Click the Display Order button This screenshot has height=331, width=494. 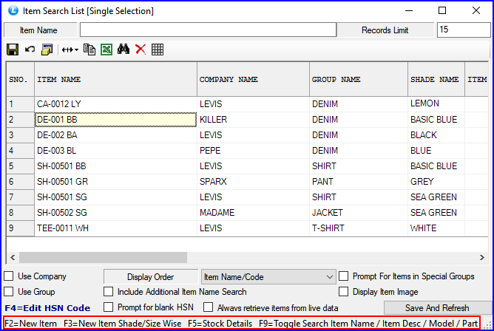[151, 277]
